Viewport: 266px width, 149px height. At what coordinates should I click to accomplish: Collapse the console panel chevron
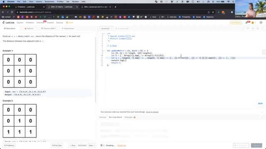tap(262, 117)
